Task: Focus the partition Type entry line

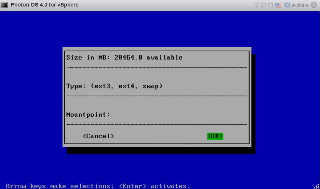Action: coord(157,96)
